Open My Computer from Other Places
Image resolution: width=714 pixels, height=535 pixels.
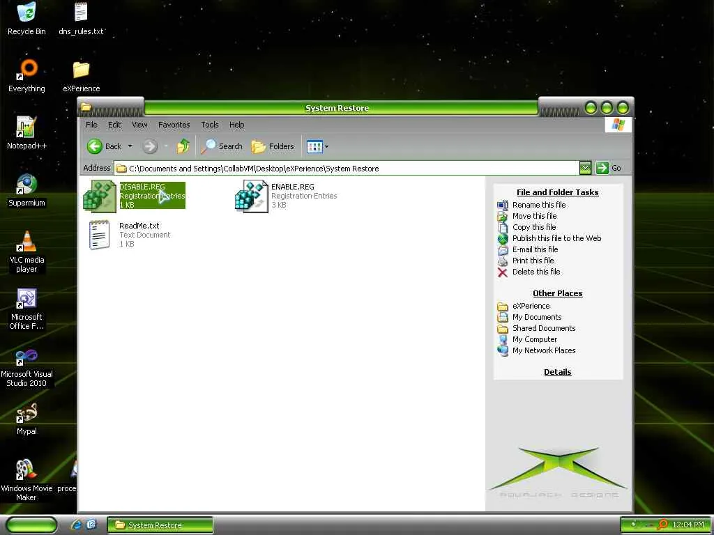pyautogui.click(x=535, y=339)
